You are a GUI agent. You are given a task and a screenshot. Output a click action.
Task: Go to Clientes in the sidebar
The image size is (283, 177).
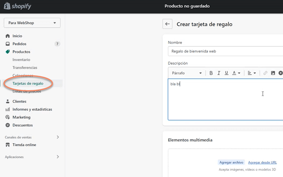pyautogui.click(x=19, y=101)
